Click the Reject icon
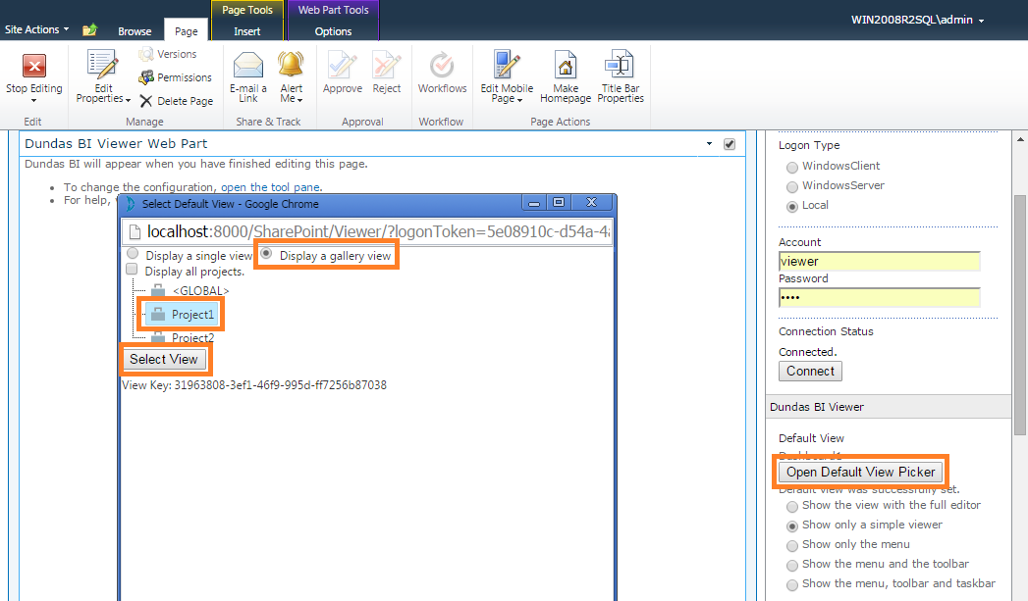The image size is (1028, 601). 386,65
